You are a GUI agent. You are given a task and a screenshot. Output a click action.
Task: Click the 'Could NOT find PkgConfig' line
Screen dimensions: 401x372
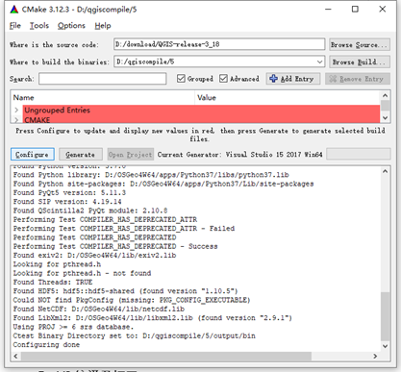(x=132, y=300)
